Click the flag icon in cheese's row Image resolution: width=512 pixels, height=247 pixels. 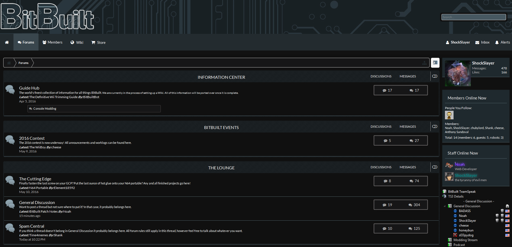pyautogui.click(x=507, y=225)
